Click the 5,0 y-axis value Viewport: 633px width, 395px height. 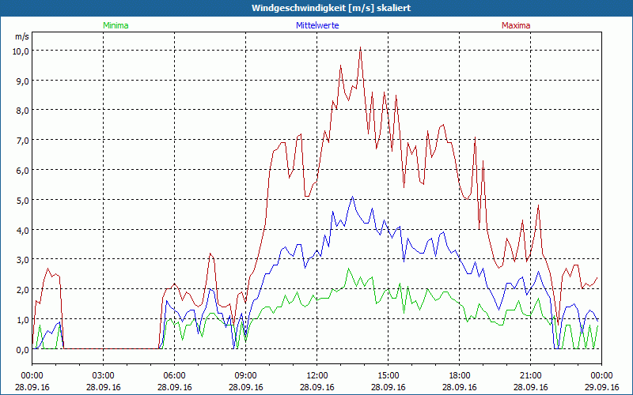(x=23, y=200)
